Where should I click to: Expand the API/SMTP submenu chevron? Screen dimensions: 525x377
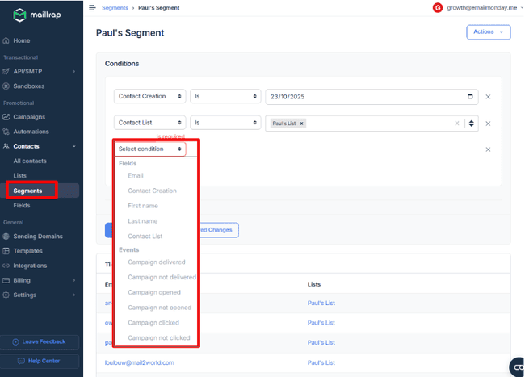tap(74, 71)
